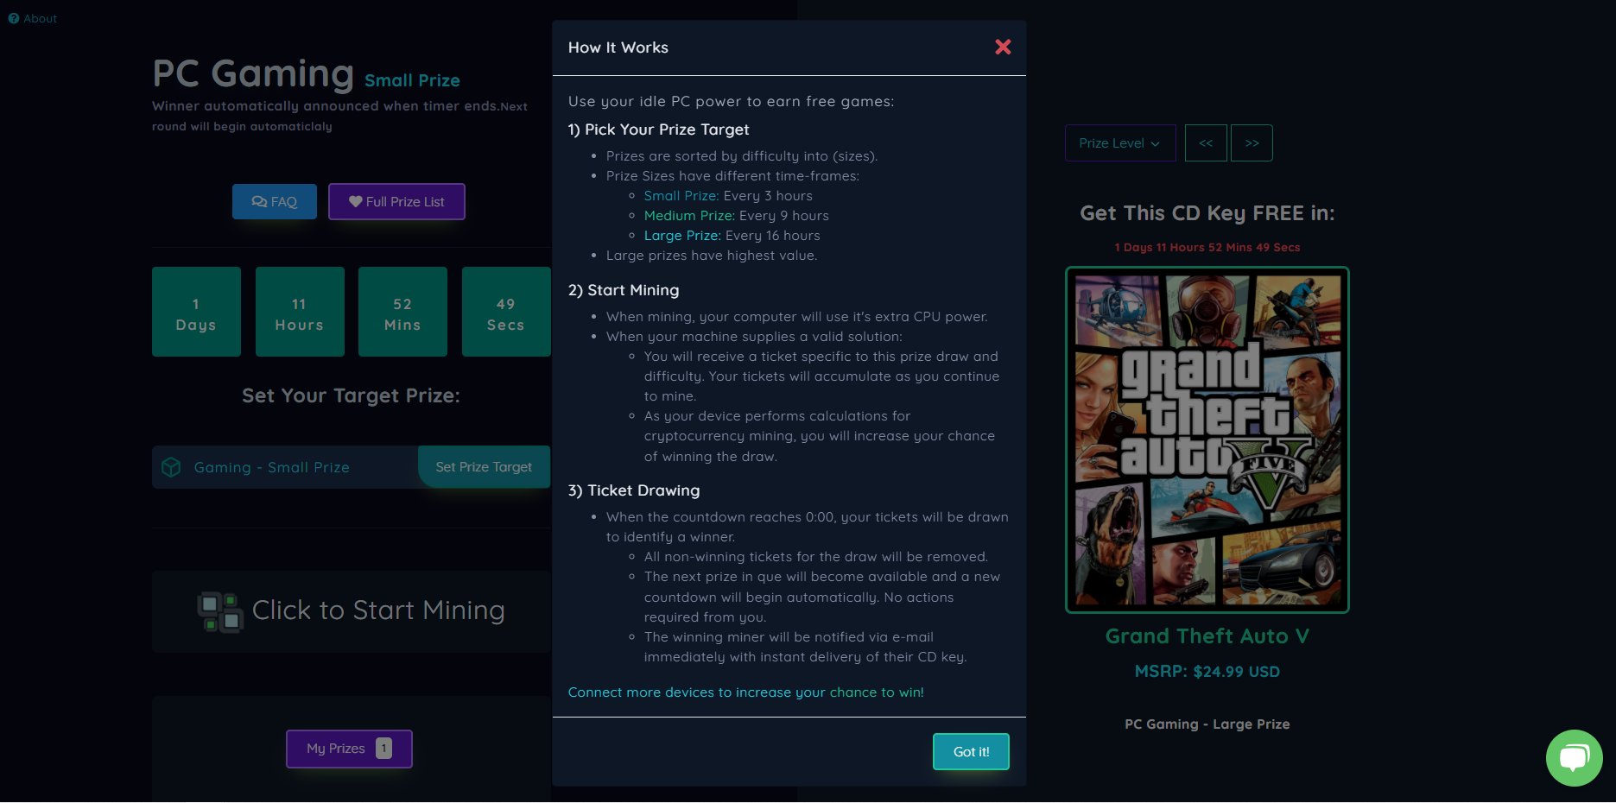Click the red X to close How It Works
The height and width of the screenshot is (803, 1616).
pos(1003,47)
